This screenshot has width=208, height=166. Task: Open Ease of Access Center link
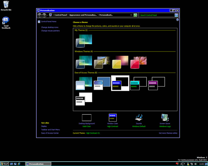pyautogui.click(x=50, y=133)
